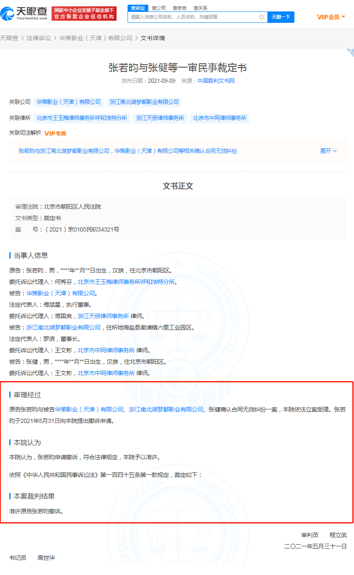
Task: Open defendant link 浙江南北湖梦都影业有限公司 in party info
Action: pos(64,327)
